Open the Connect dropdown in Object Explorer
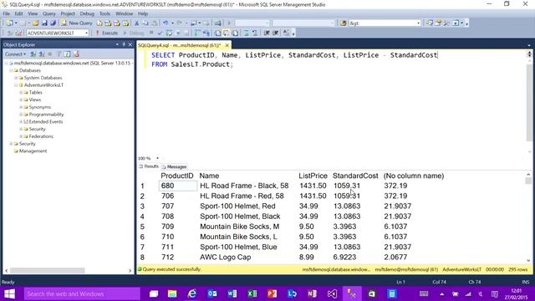Viewport: 535px width, 301px height. pos(15,54)
